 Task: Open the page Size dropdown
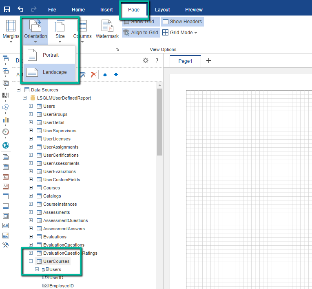click(x=60, y=31)
